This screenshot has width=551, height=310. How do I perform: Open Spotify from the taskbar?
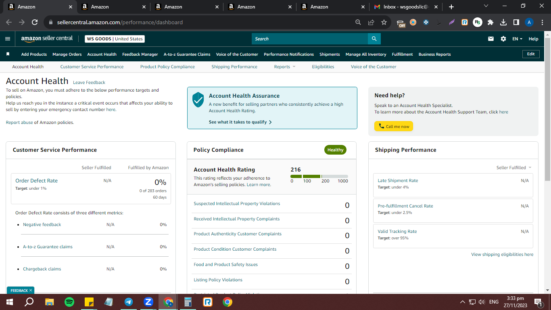(x=69, y=302)
